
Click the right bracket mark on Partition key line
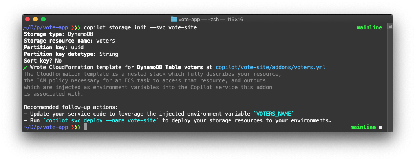point(386,47)
